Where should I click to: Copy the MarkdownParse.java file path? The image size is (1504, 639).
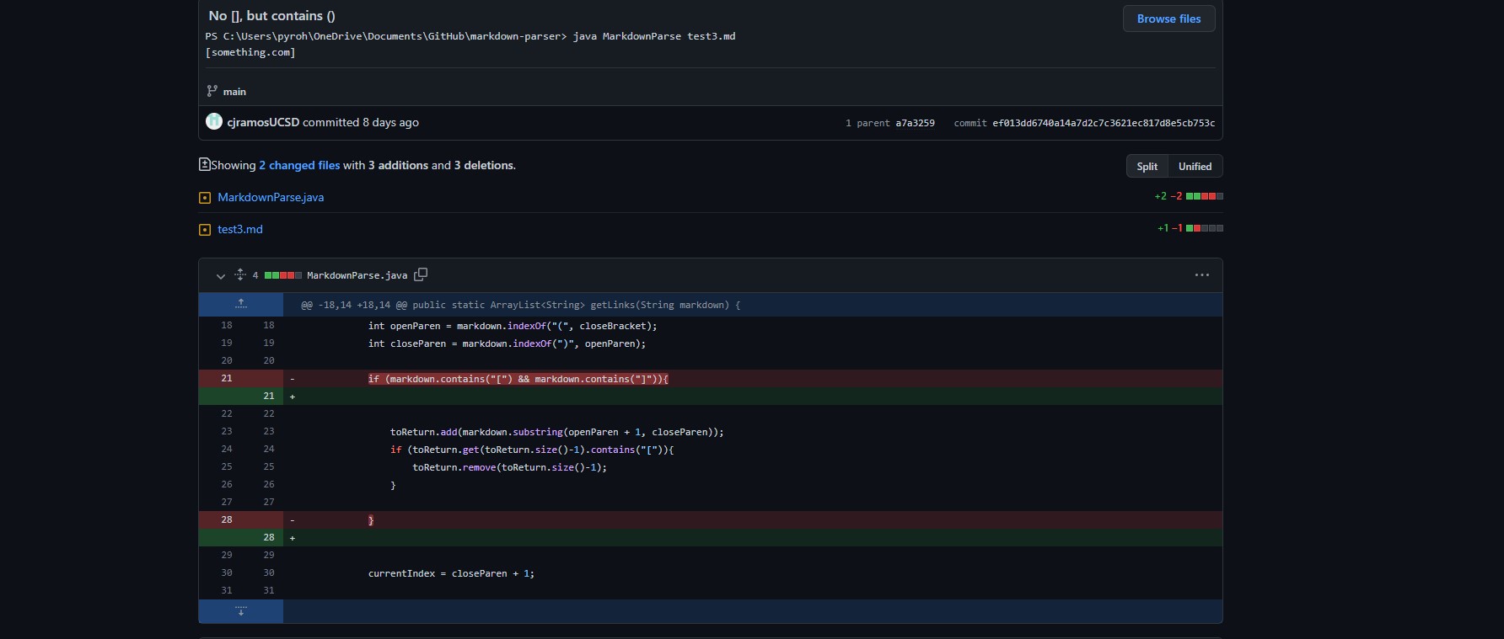tap(421, 274)
